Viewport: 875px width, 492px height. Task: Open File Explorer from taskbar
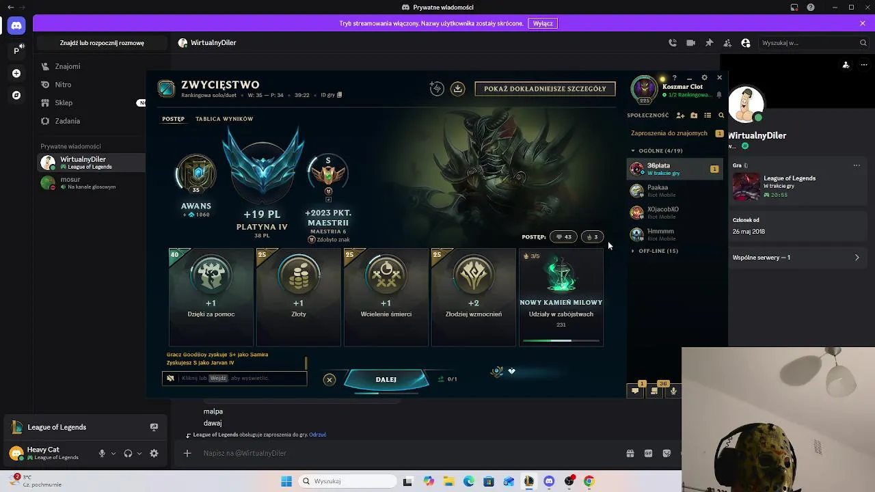tap(450, 481)
